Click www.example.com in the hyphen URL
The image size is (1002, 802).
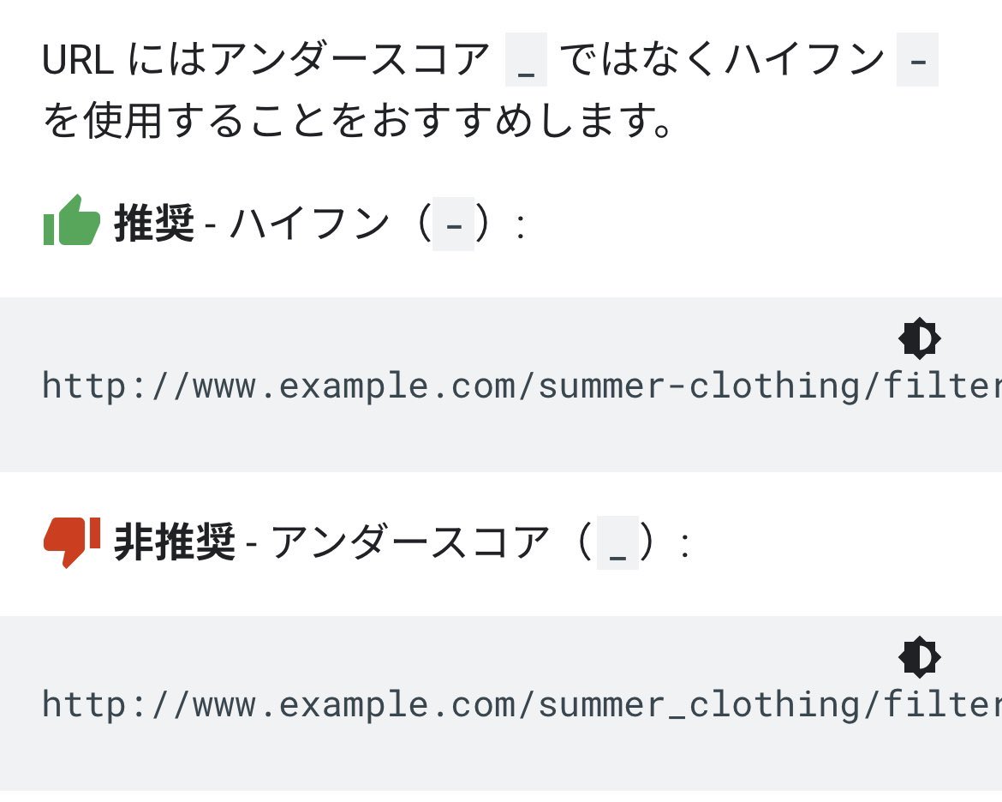click(x=353, y=386)
